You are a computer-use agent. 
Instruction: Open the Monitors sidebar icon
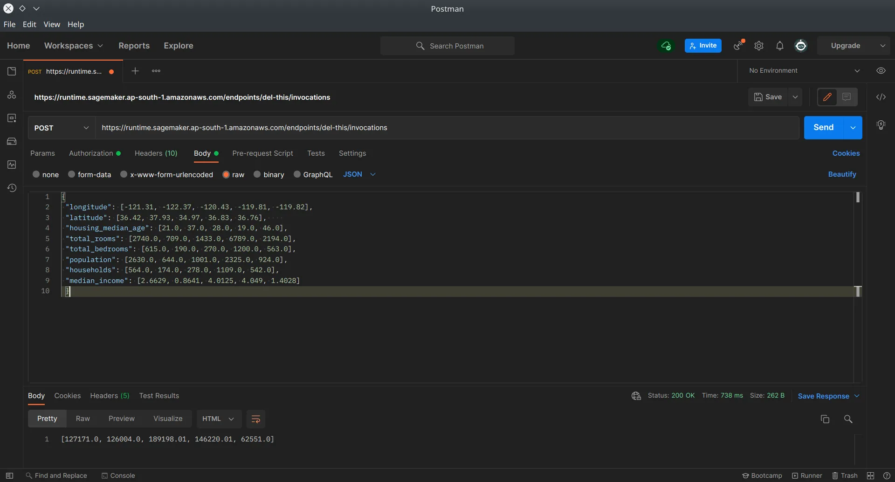[x=12, y=165]
